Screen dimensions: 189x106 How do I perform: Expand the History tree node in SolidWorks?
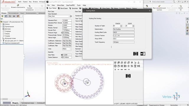pyautogui.click(x=1, y=24)
